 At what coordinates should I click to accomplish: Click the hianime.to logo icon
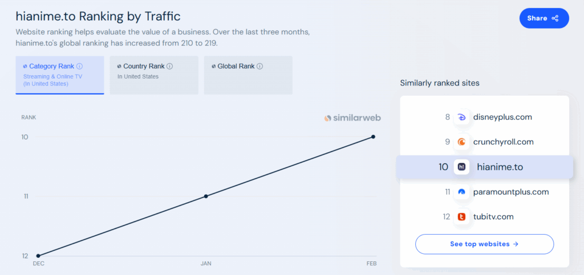point(462,167)
